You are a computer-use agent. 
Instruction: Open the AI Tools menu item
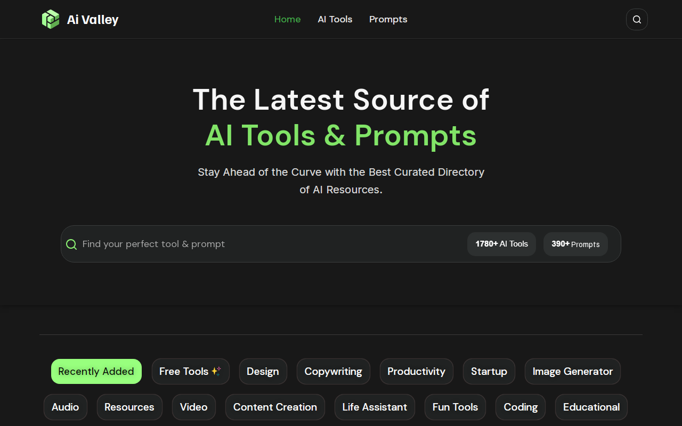point(335,19)
